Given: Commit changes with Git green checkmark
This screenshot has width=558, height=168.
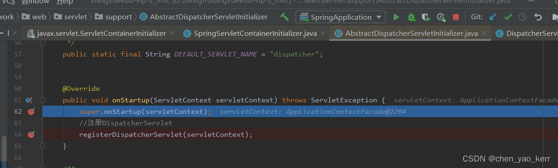Looking at the screenshot, I should [508, 17].
